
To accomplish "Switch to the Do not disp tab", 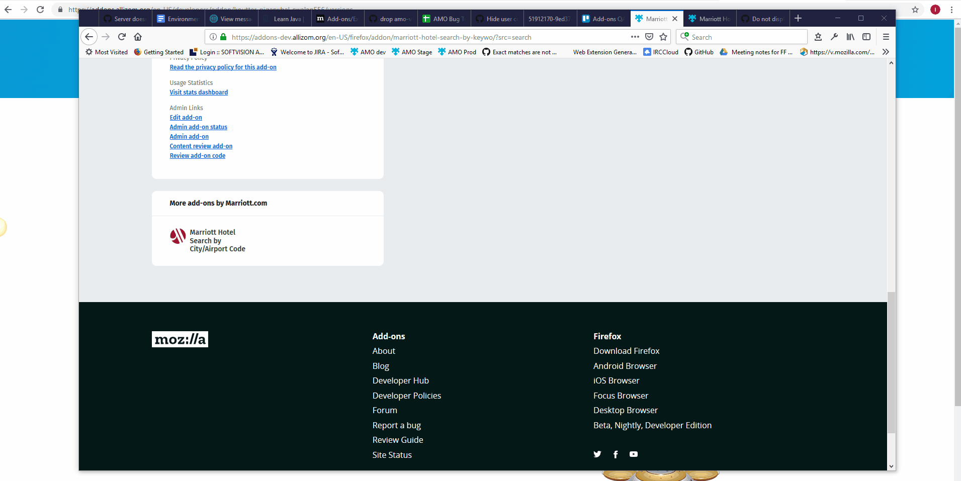I will (762, 19).
